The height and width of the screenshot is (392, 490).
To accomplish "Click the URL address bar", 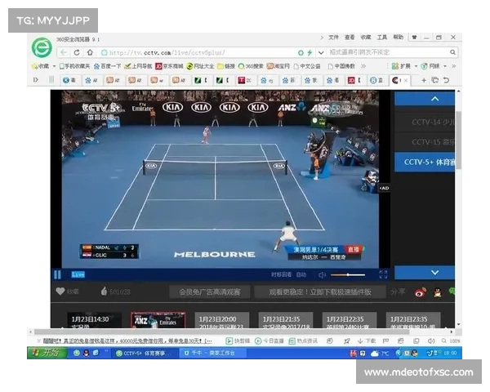I will (x=212, y=52).
